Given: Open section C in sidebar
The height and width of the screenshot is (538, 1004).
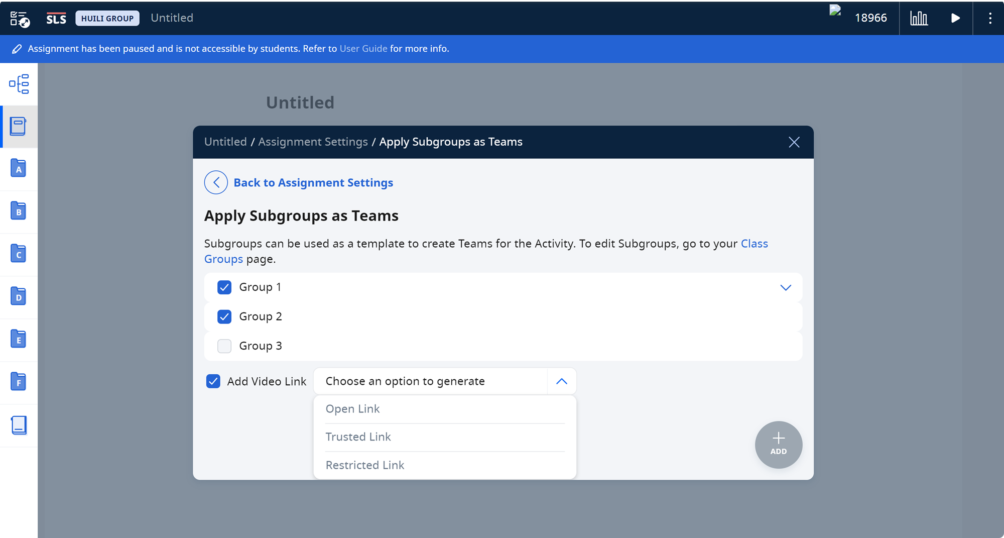Looking at the screenshot, I should [19, 254].
